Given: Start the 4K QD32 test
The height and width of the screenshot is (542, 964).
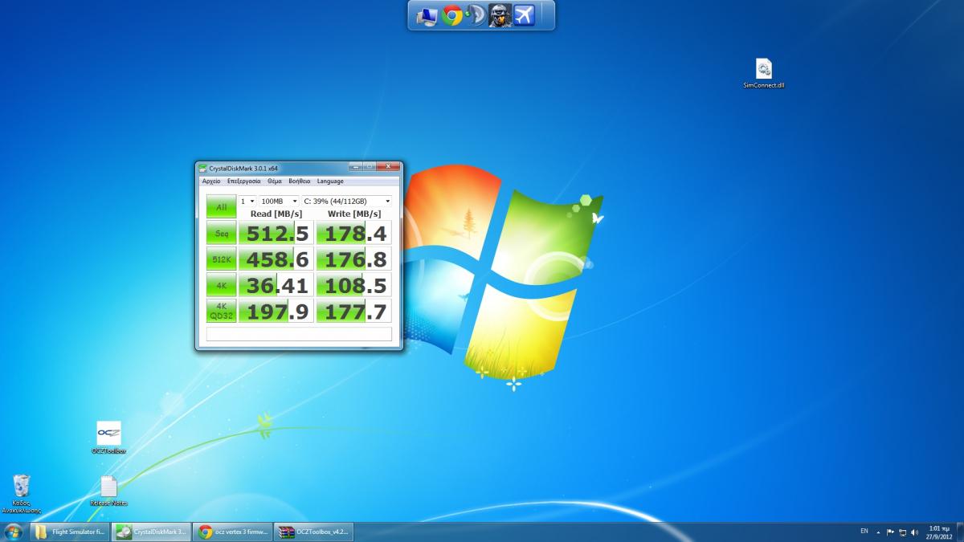Looking at the screenshot, I should (221, 311).
